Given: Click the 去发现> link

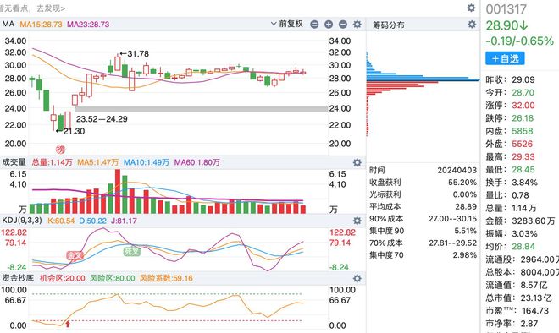Looking at the screenshot, I should coord(51,8).
